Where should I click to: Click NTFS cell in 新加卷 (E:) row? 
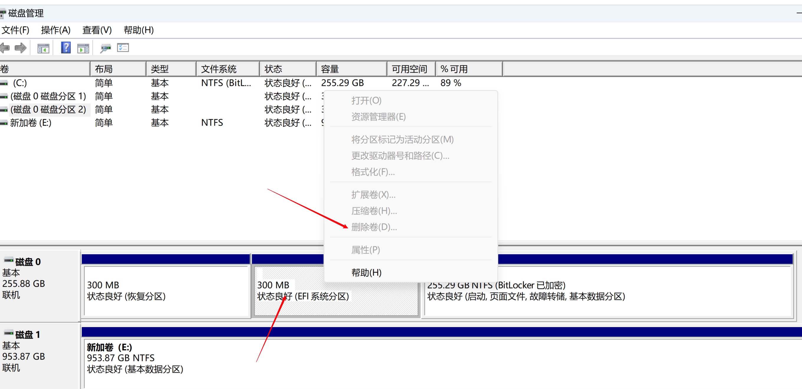212,123
